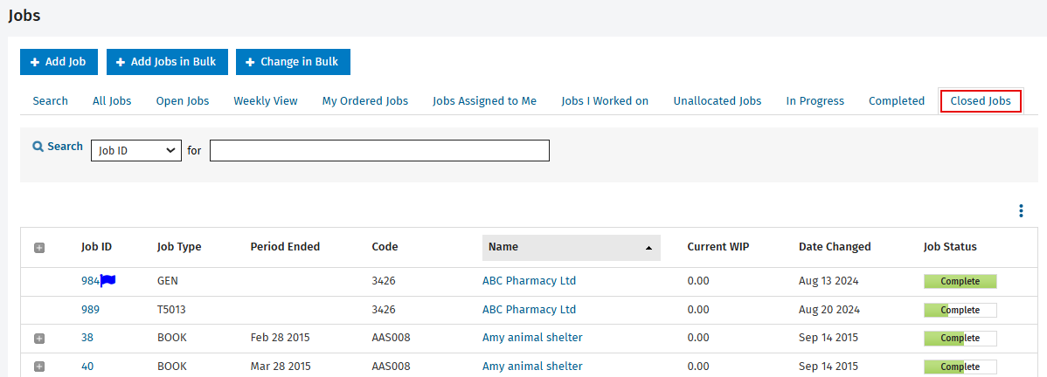This screenshot has width=1047, height=377.
Task: Expand the row for job 40
Action: 38,367
